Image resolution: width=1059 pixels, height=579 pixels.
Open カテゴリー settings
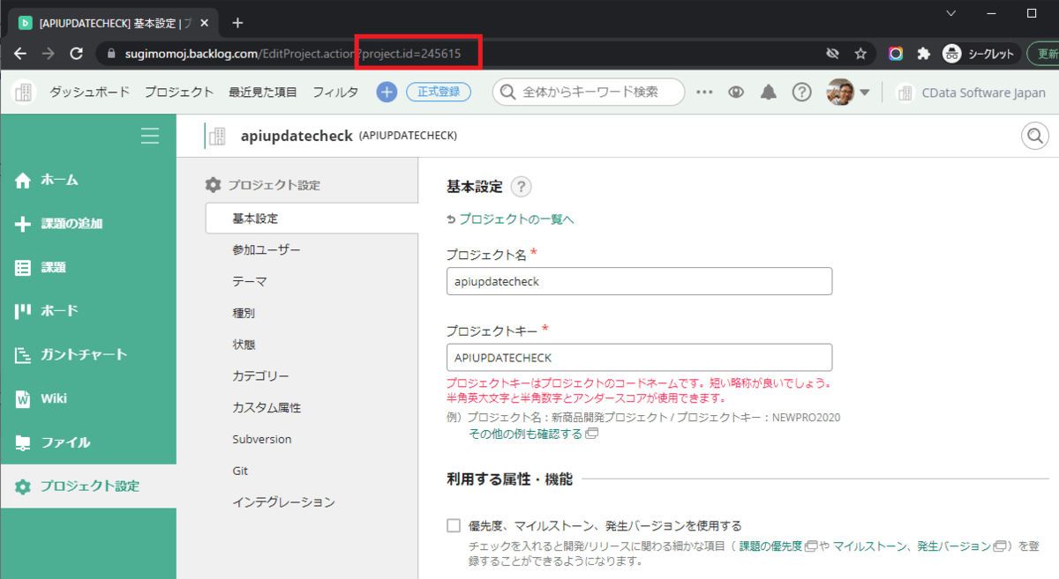[260, 376]
